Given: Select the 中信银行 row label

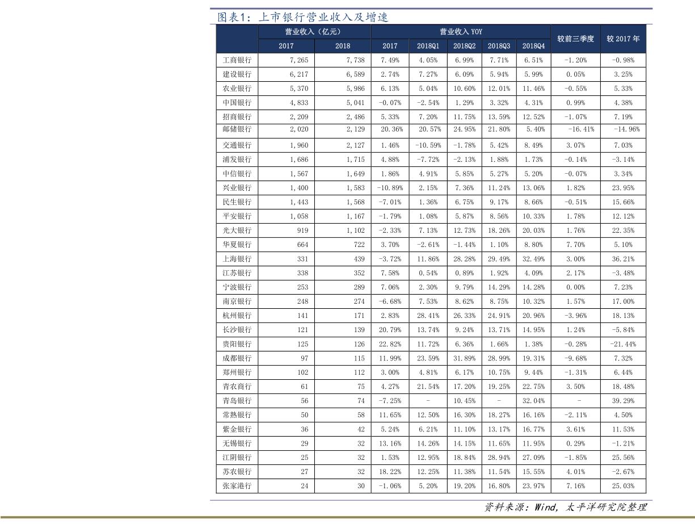Looking at the screenshot, I should point(237,174).
